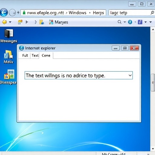
Task: Expand the dropdown next to yellow toolbar icon
Action: point(10,22)
